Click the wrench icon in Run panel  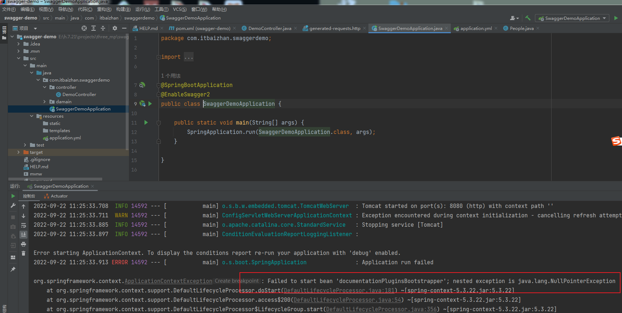pyautogui.click(x=13, y=205)
